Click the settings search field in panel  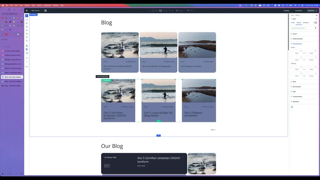click(x=302, y=28)
